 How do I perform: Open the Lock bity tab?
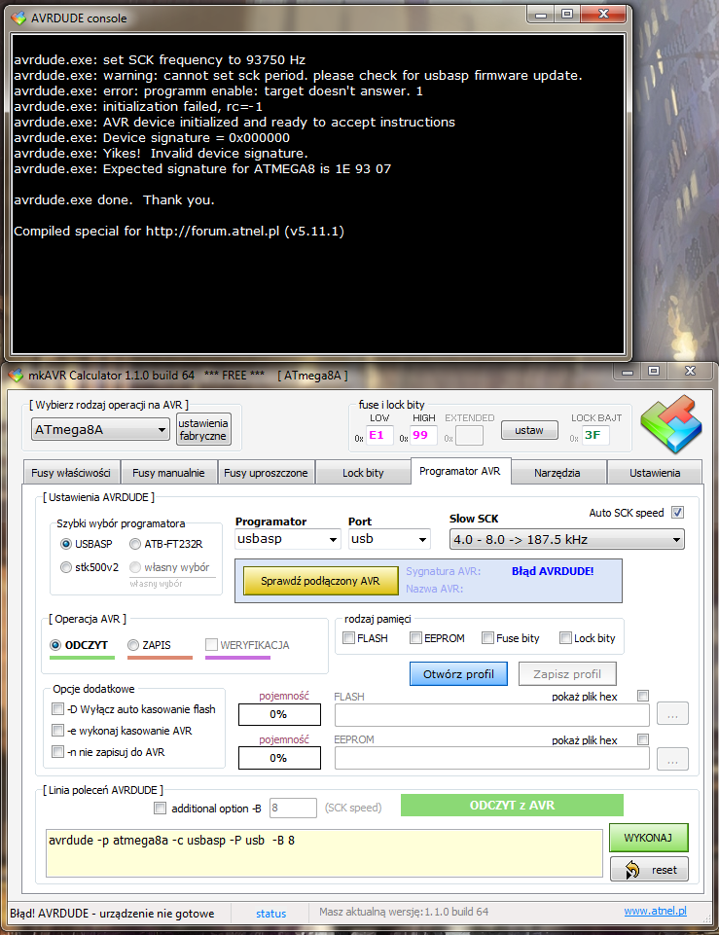[x=363, y=473]
